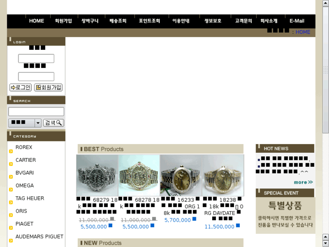Open 회사소개 in the top menu
The image size is (329, 247).
(x=269, y=21)
